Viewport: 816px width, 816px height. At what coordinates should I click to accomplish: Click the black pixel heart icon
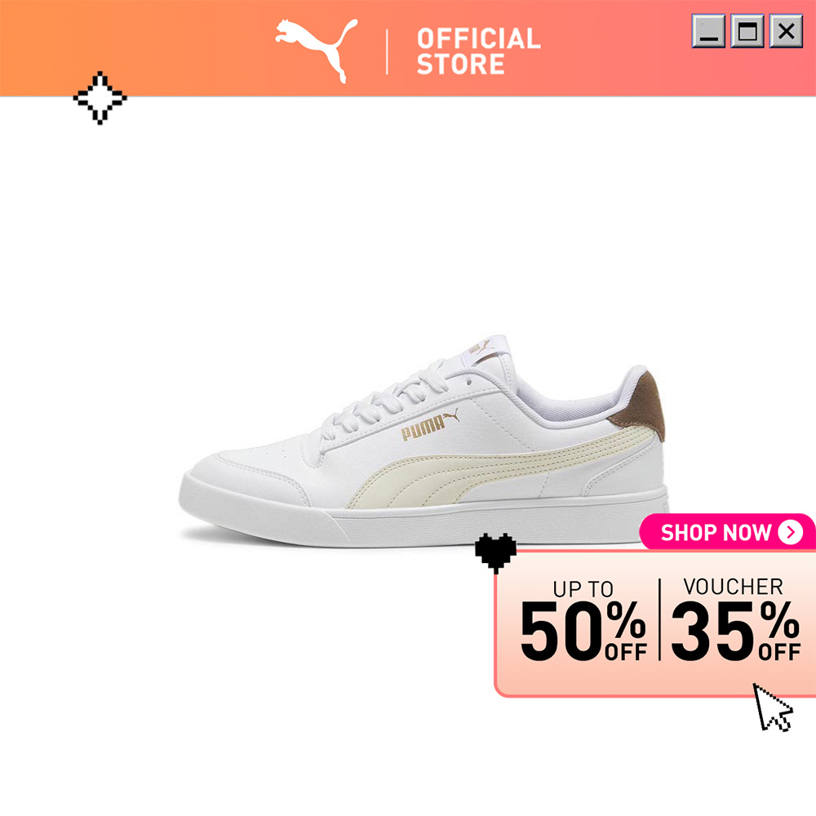point(495,552)
